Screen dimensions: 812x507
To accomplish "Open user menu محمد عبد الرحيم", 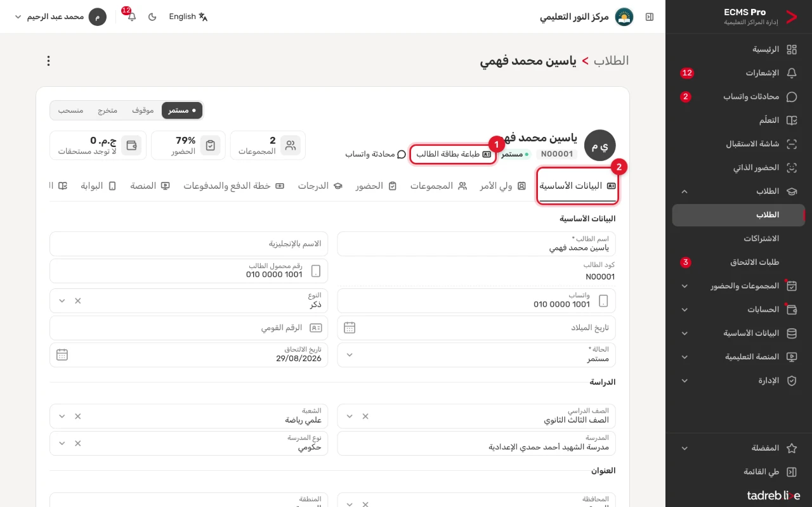I will point(60,16).
